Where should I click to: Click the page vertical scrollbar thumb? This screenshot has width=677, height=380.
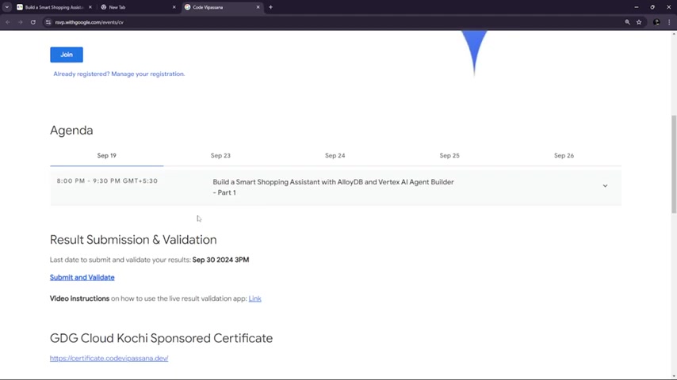(674, 164)
